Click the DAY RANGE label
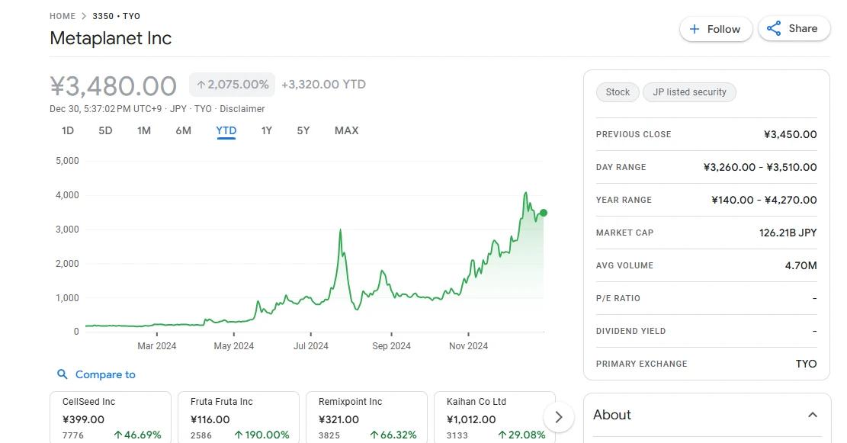This screenshot has height=443, width=847. (621, 168)
